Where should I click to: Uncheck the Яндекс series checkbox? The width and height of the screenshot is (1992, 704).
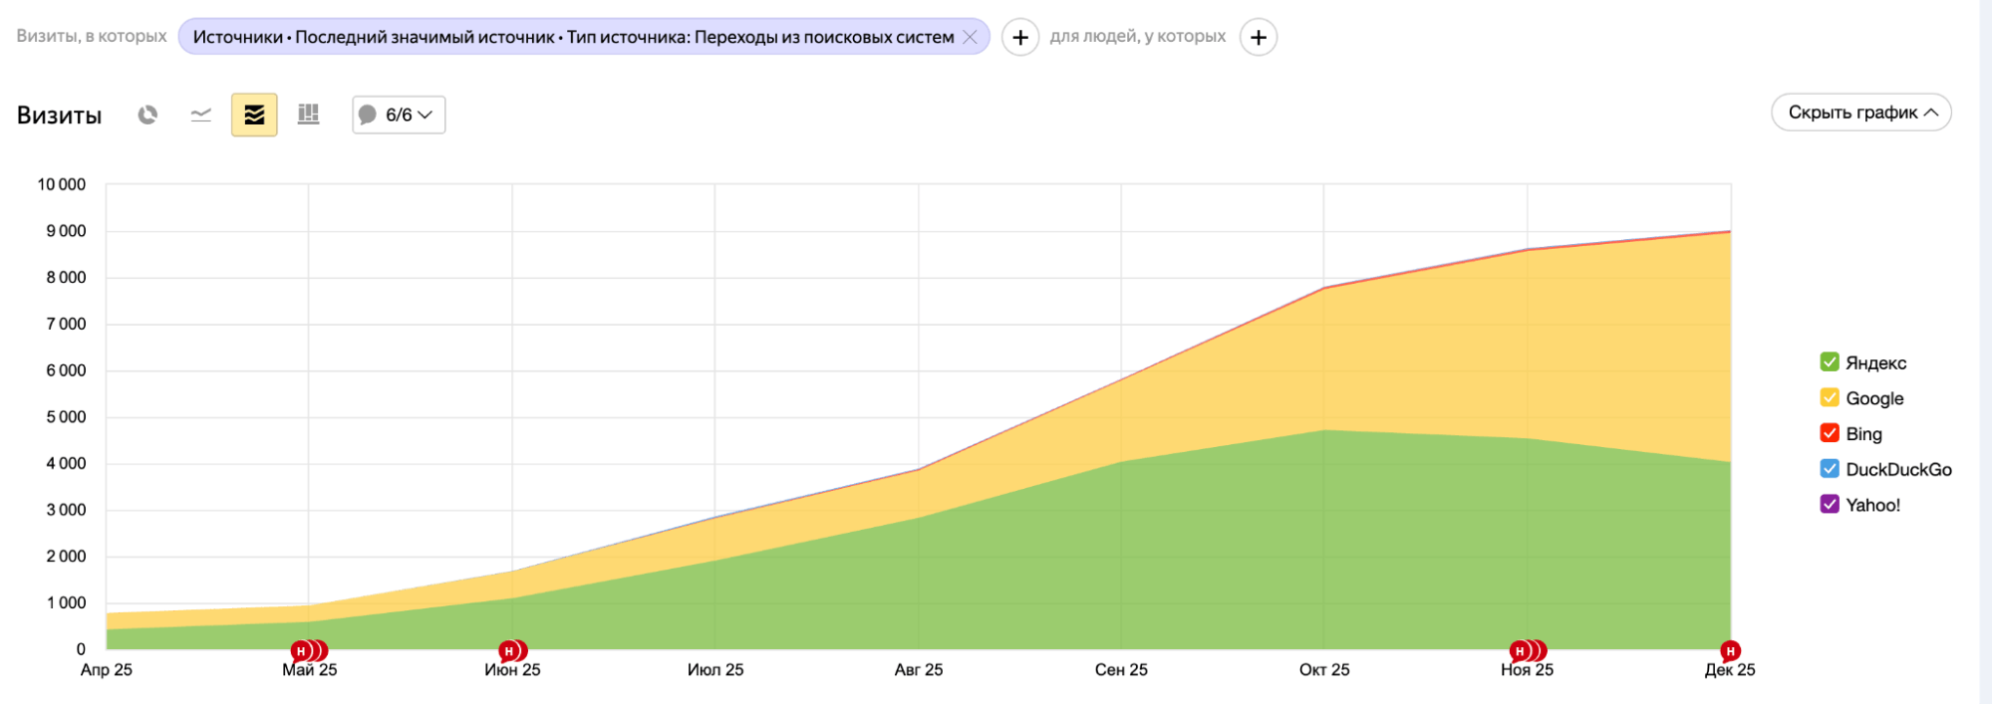[x=1830, y=361]
